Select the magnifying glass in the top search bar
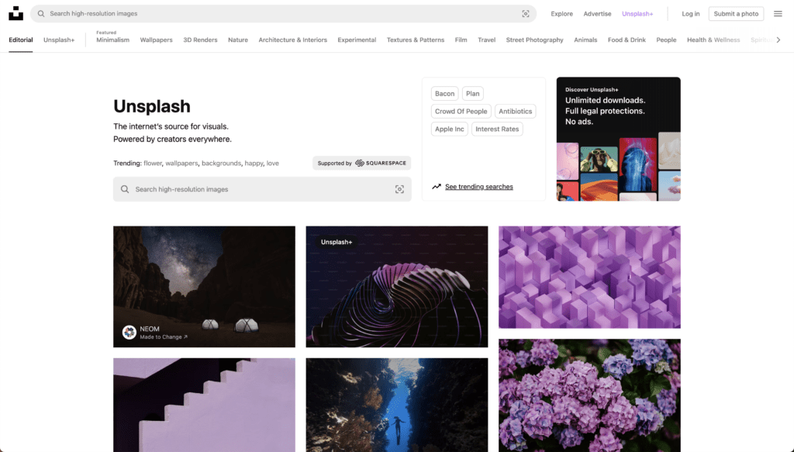The image size is (794, 452). [41, 13]
